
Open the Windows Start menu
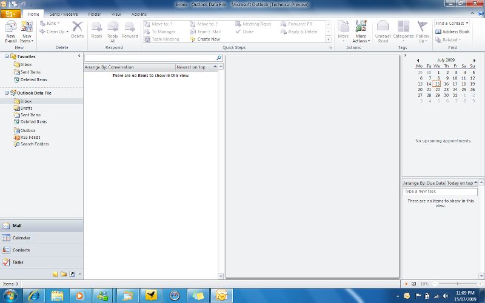click(x=10, y=296)
